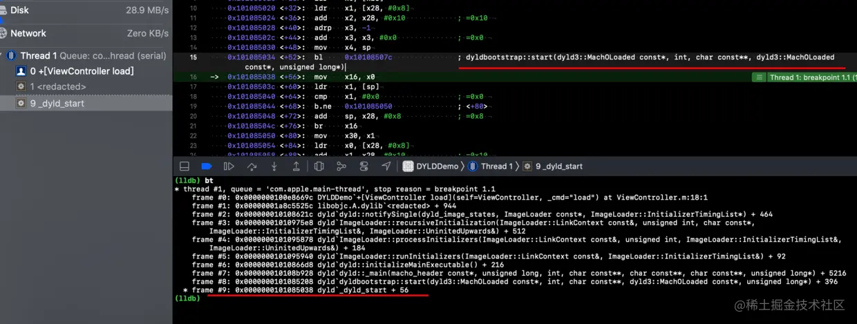Continue program execution

[x=229, y=166]
